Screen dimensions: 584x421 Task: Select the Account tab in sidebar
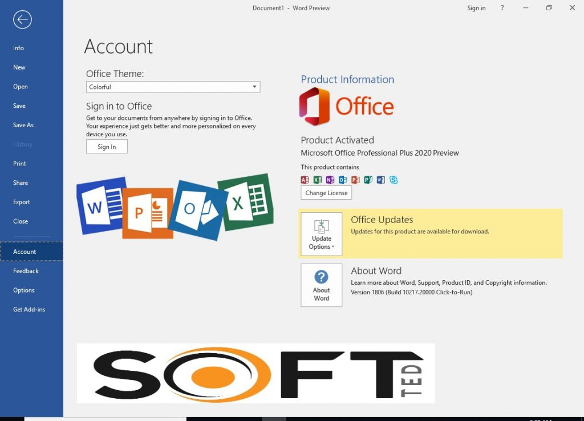32,252
